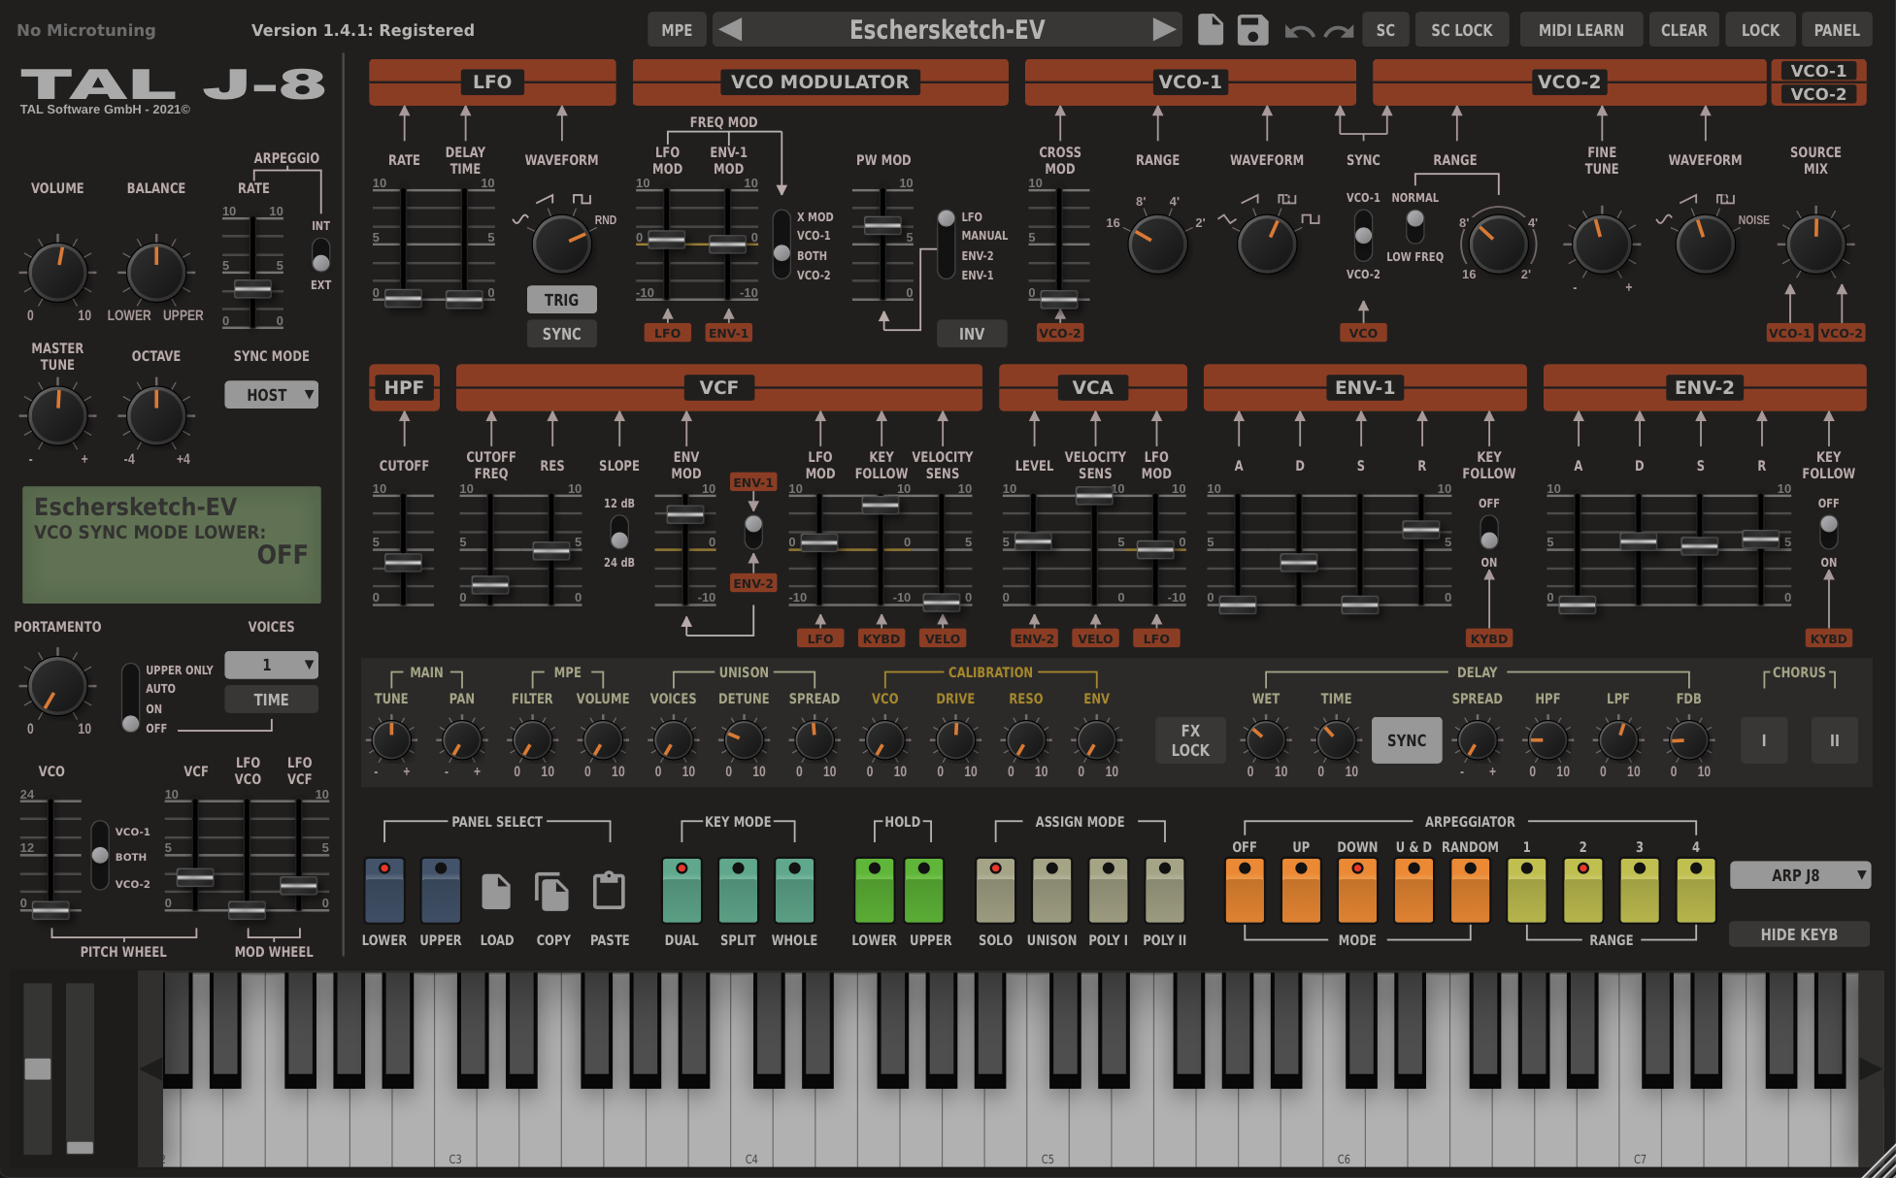The height and width of the screenshot is (1178, 1896).
Task: Activate delay SYNC
Action: (1407, 739)
